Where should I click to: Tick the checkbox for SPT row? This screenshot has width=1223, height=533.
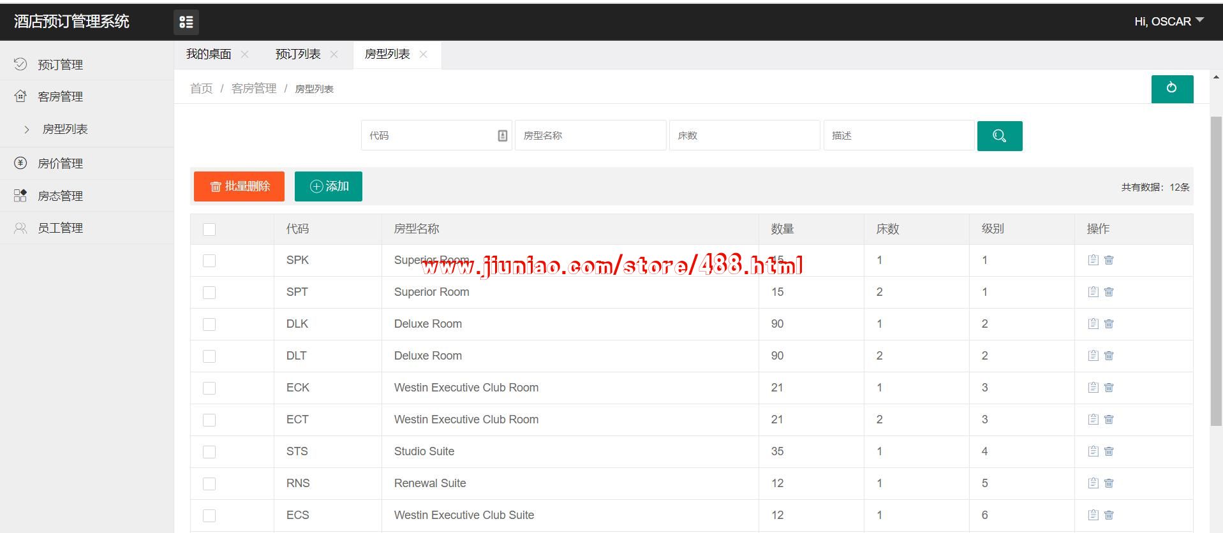[209, 293]
